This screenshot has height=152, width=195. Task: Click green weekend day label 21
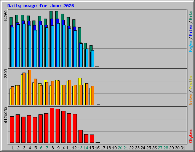pyautogui.click(x=126, y=148)
